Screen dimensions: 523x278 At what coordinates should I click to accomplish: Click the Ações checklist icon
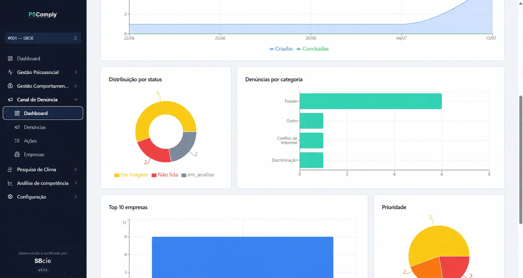[x=17, y=141]
